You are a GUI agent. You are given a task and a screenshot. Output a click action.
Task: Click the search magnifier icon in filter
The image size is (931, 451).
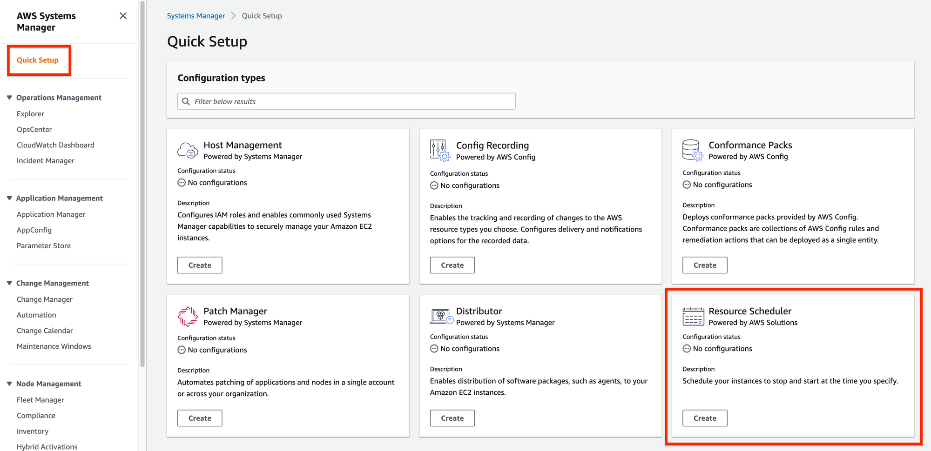[x=186, y=101]
